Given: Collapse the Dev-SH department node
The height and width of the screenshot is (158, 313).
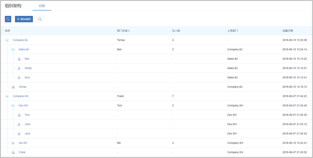Looking at the screenshot, I should [13, 106].
